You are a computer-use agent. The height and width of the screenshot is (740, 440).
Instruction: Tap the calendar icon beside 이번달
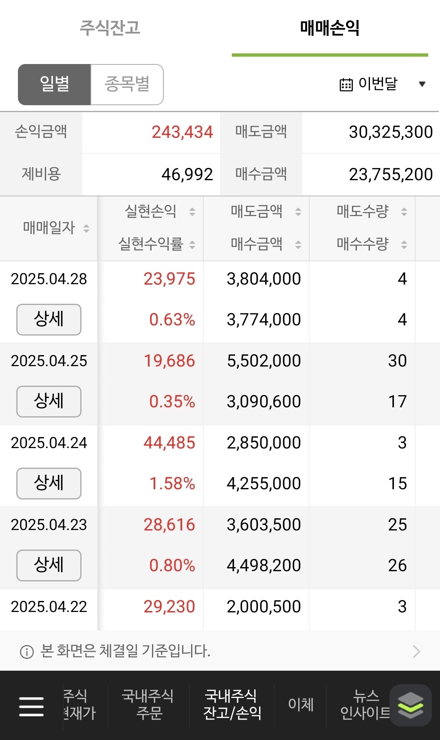click(346, 84)
